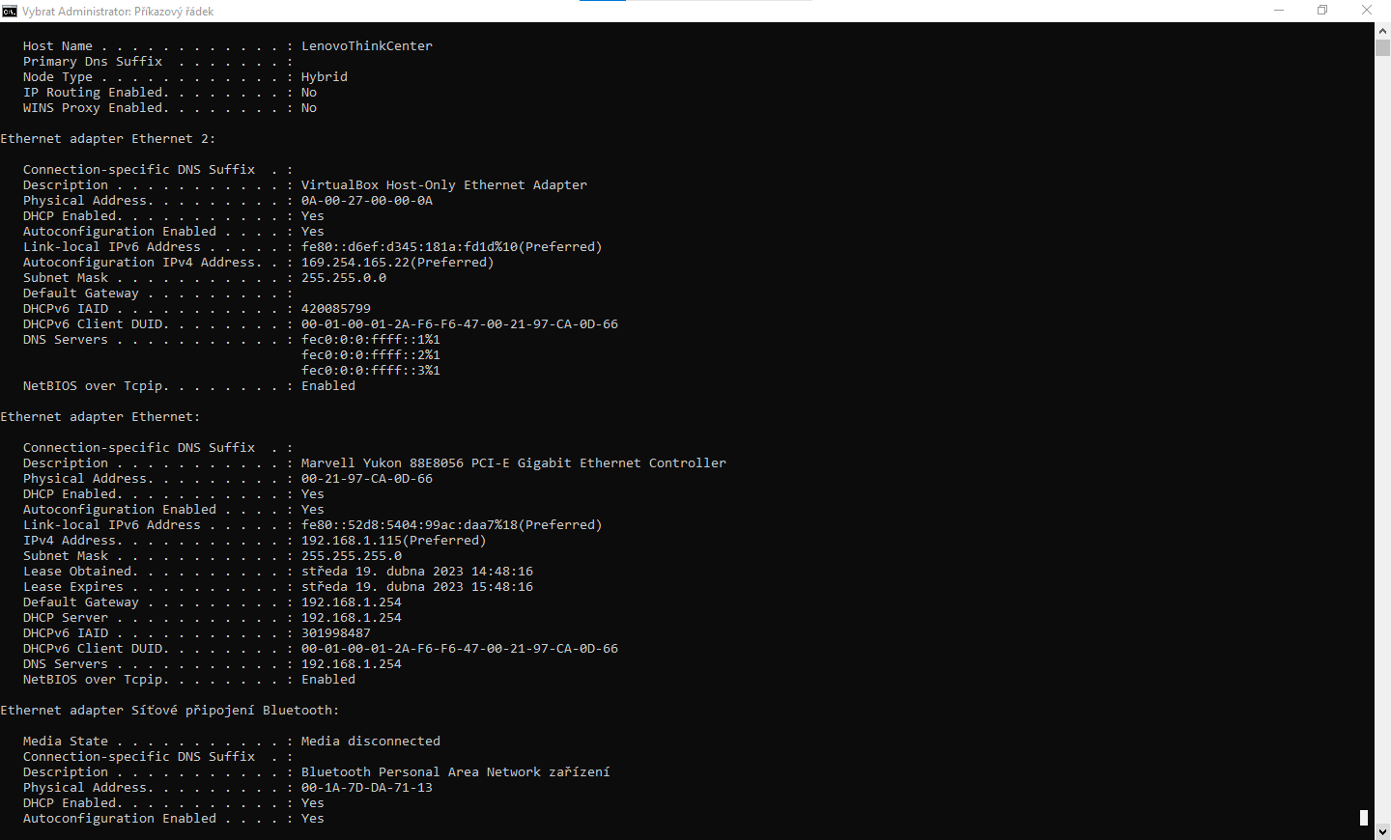Click the DHCPv6 IAID value 420085799

point(335,309)
